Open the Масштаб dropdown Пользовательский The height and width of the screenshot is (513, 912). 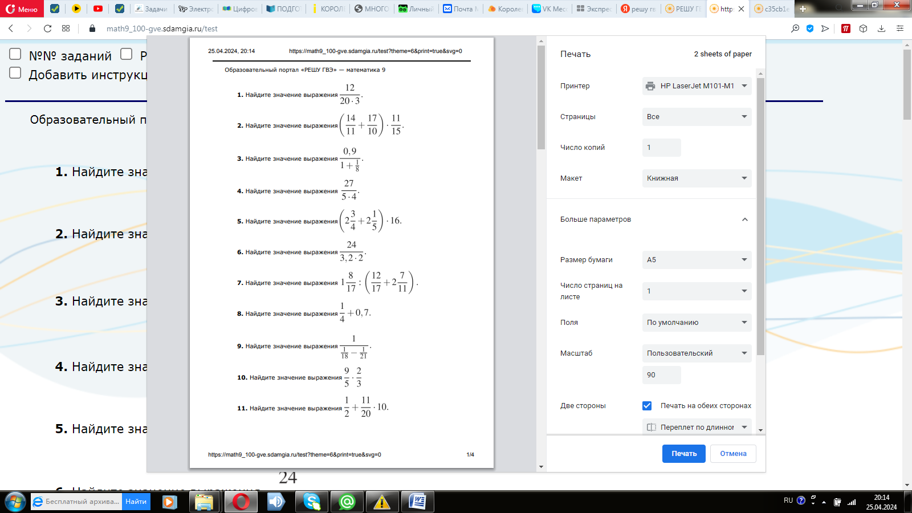(697, 353)
